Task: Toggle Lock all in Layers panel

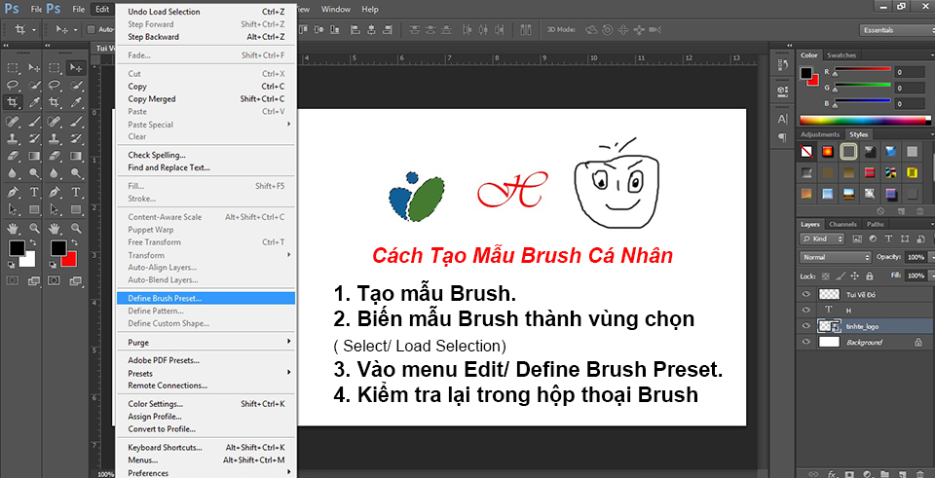Action: pyautogui.click(x=868, y=276)
